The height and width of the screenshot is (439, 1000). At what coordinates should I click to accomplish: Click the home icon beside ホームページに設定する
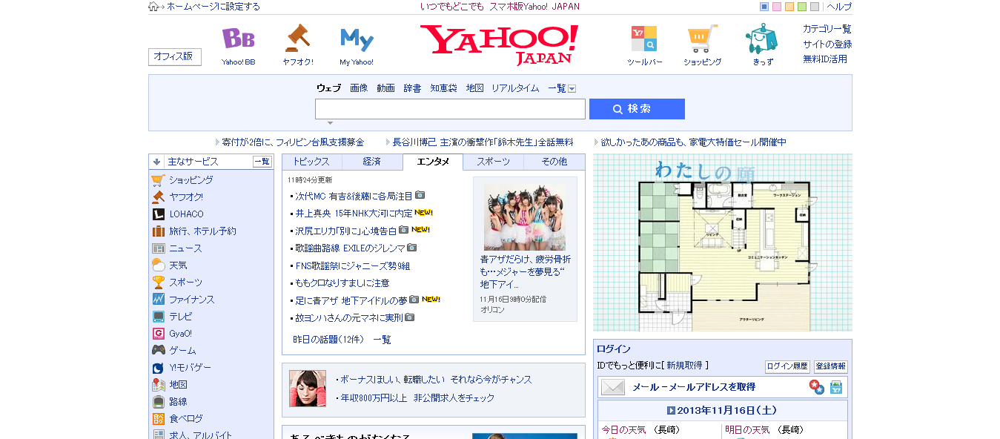153,7
